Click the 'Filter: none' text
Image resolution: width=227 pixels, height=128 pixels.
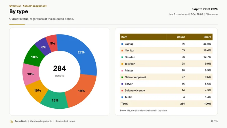(211, 14)
